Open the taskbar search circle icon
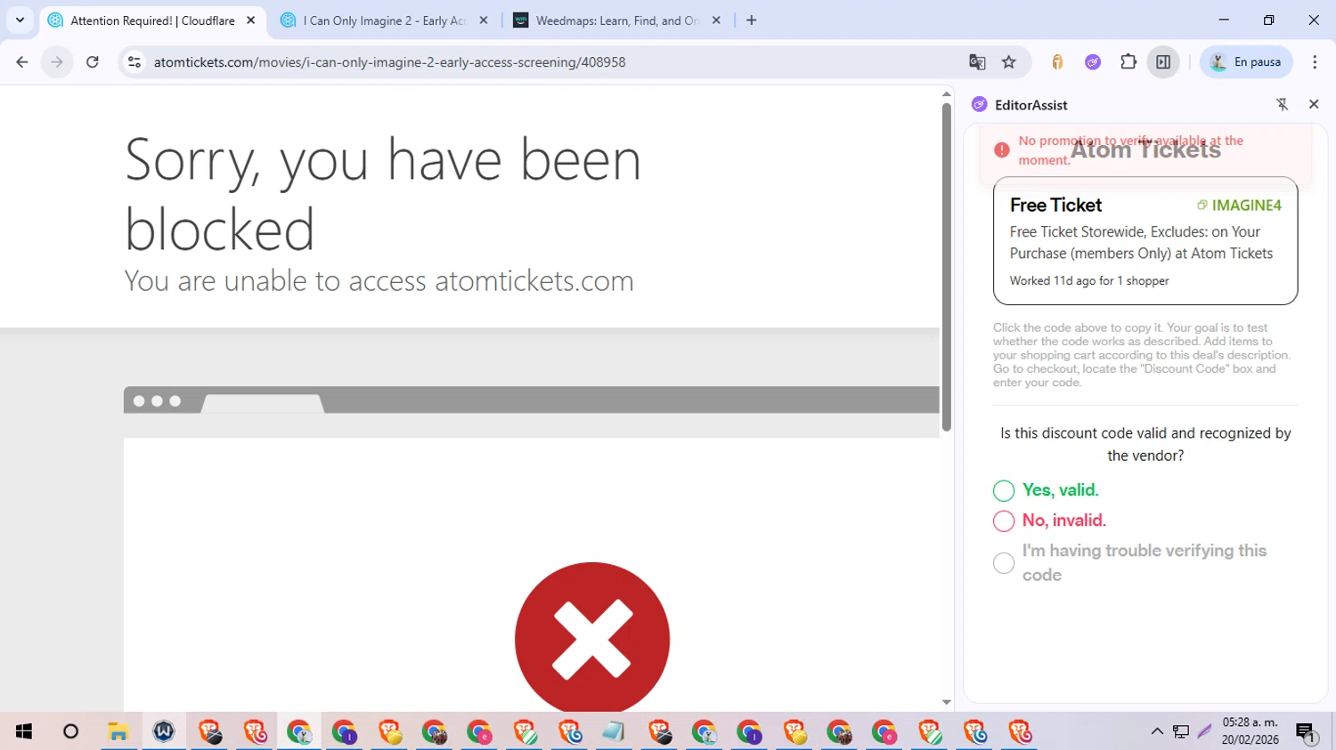The width and height of the screenshot is (1336, 750). click(x=70, y=731)
